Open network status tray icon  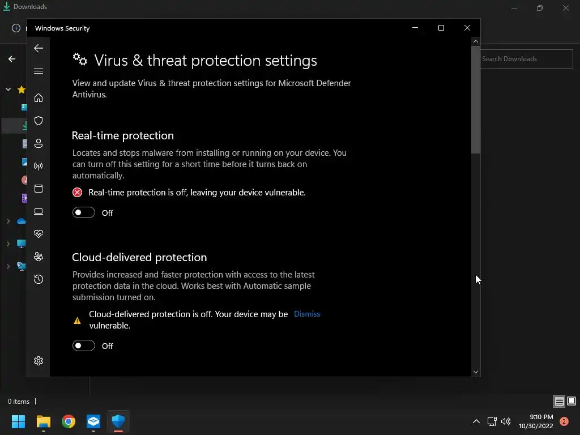pos(492,421)
